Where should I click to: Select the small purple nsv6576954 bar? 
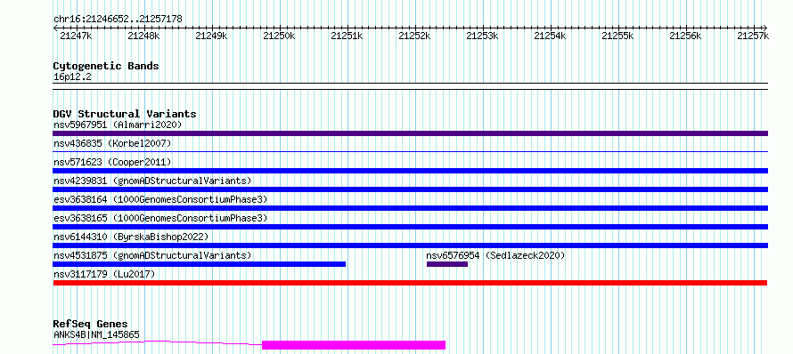[447, 264]
